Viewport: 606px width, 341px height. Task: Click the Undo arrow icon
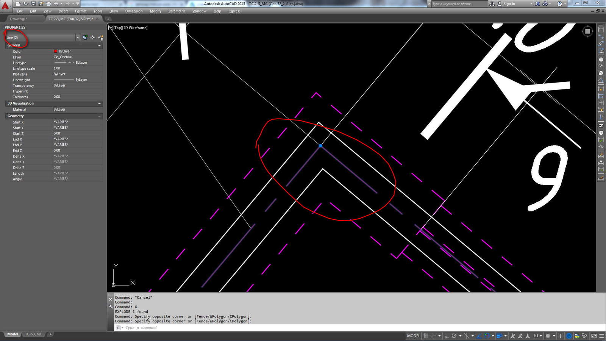(56, 4)
